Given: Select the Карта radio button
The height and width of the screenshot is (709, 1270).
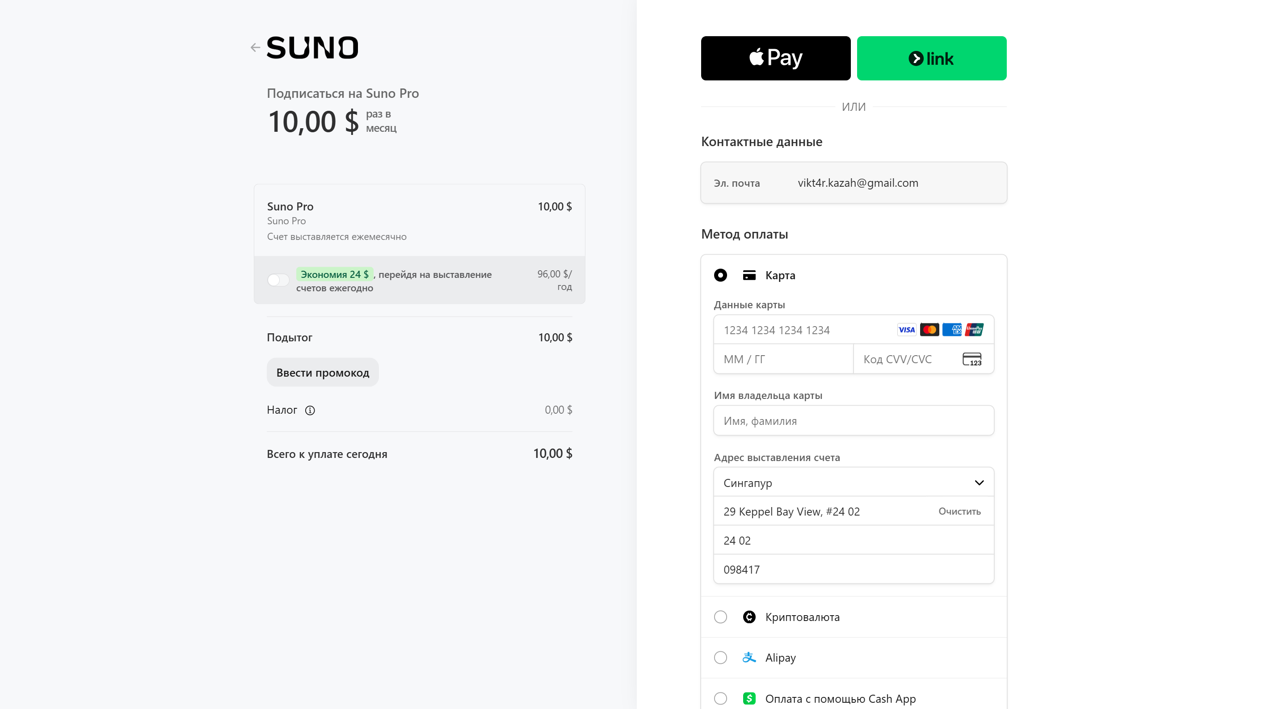Looking at the screenshot, I should point(720,275).
